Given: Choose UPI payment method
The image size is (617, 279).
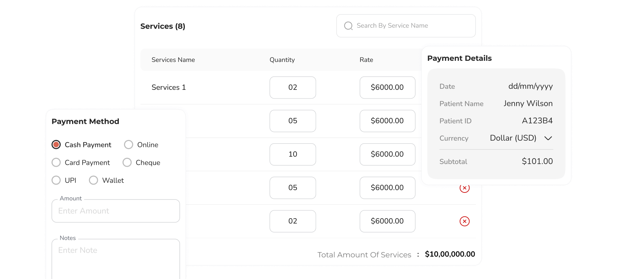Looking at the screenshot, I should point(56,181).
